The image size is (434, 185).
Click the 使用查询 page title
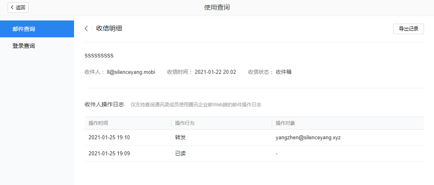pyautogui.click(x=217, y=7)
